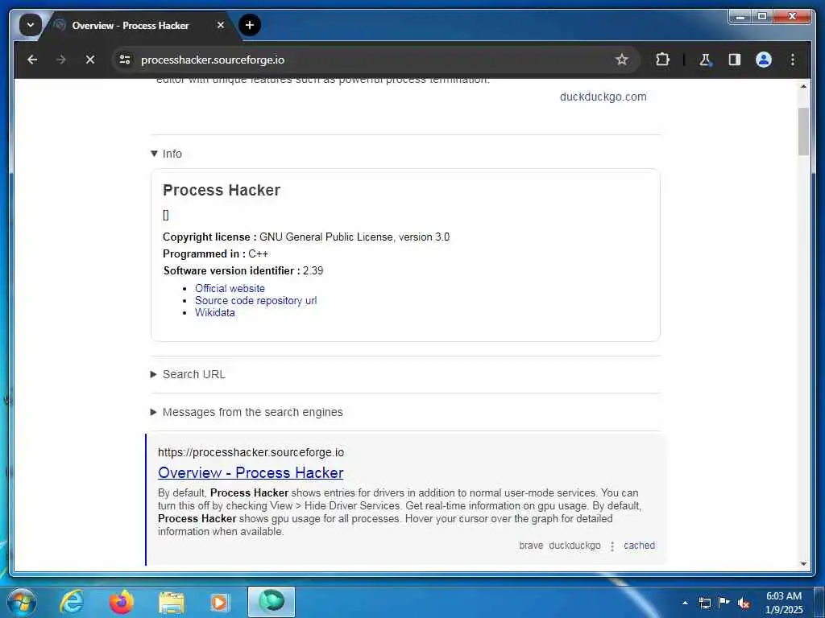
Task: Open a new tab with plus button
Action: (250, 25)
